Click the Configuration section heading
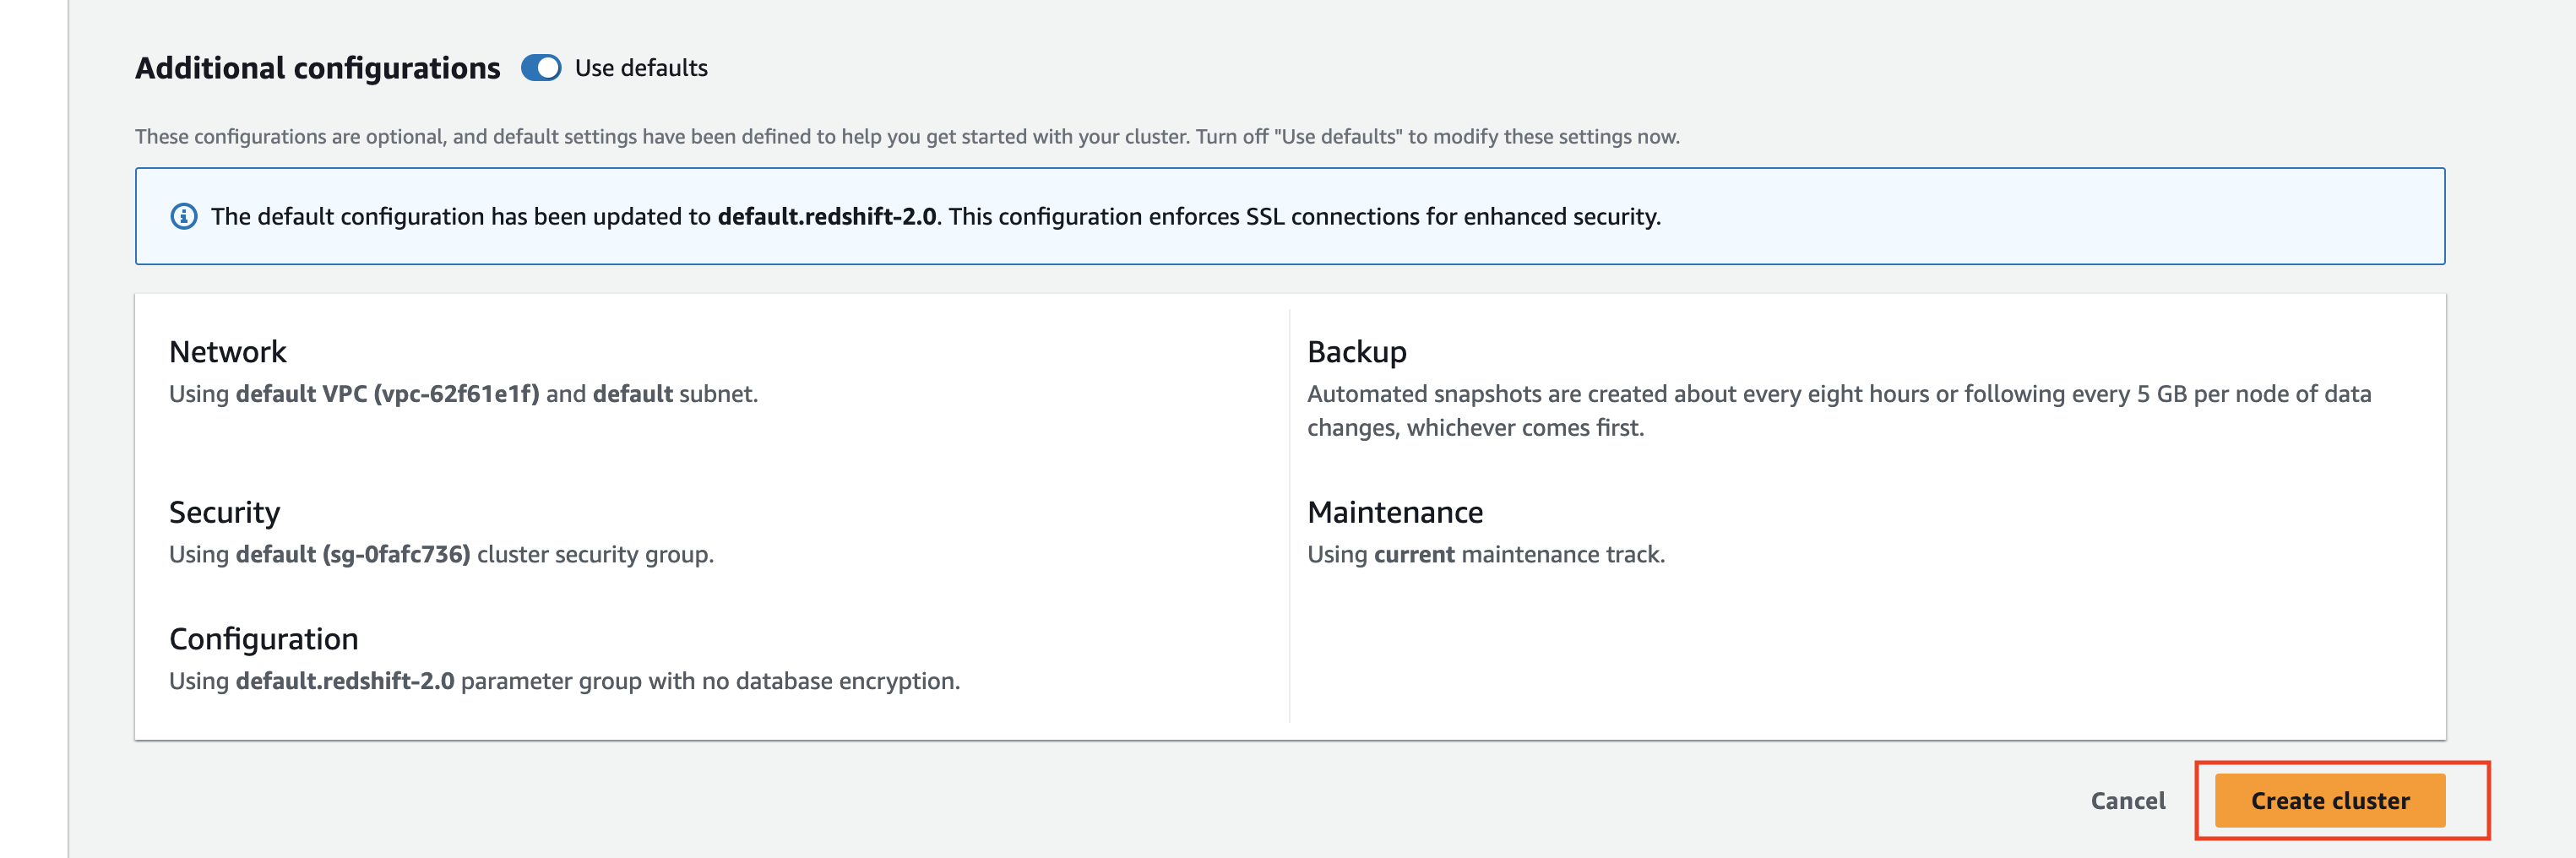Screen dimensions: 2576x858 point(263,639)
